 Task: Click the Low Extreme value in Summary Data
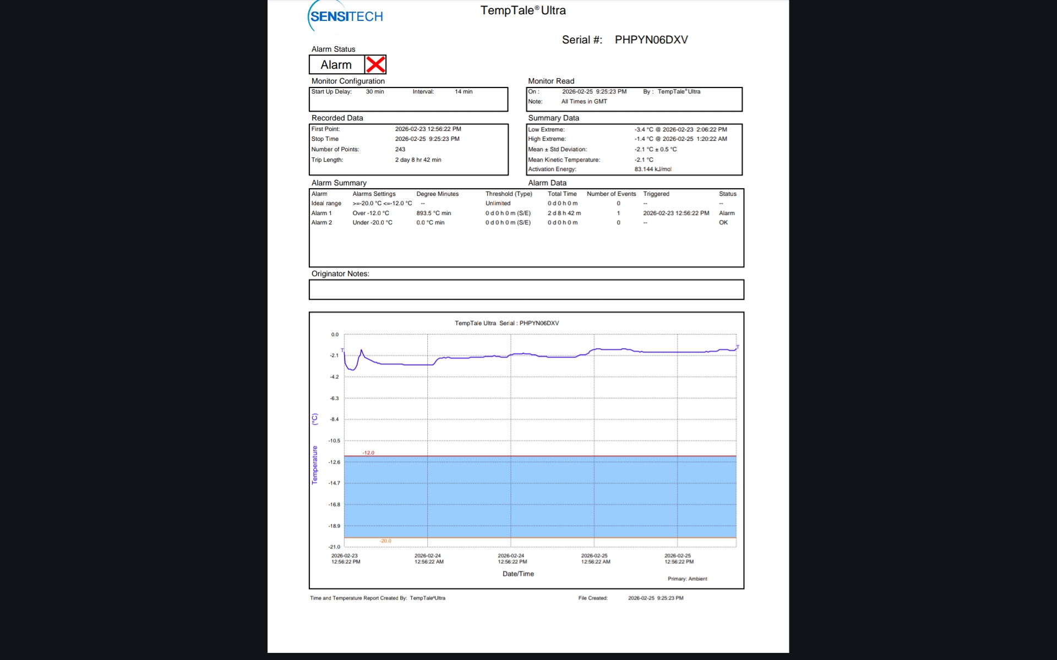click(680, 130)
